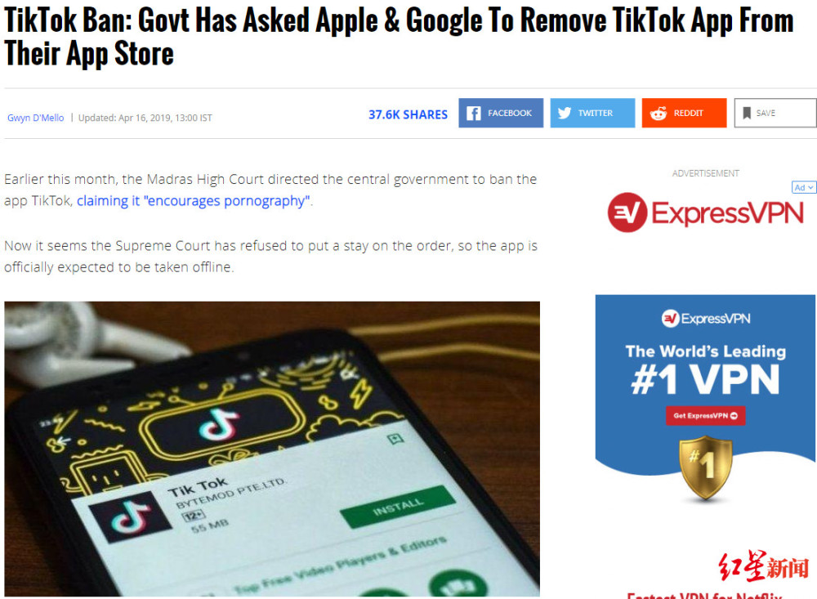The width and height of the screenshot is (817, 599).
Task: Share article on Reddit
Action: (684, 113)
